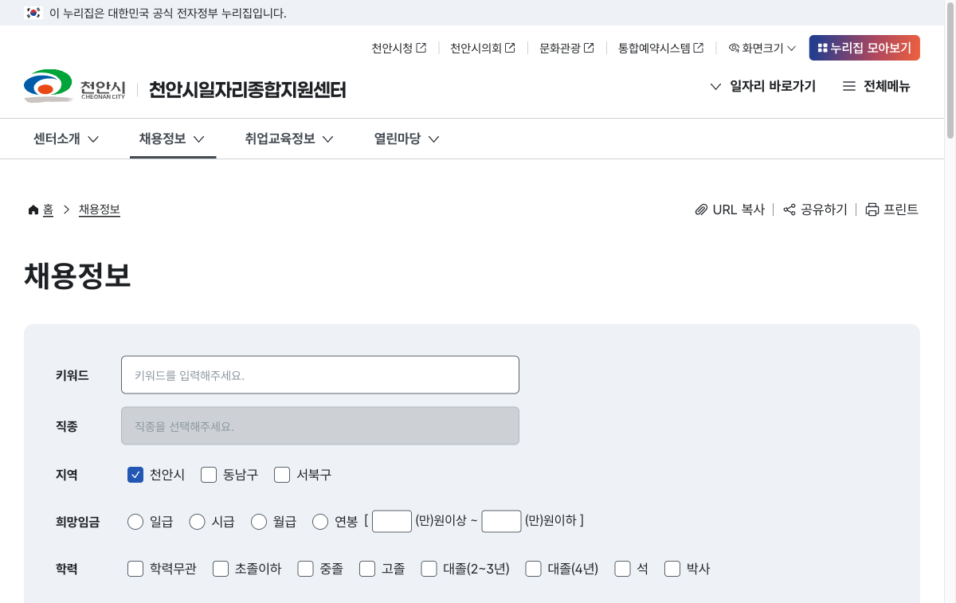Open the 문화관광 link

pyautogui.click(x=566, y=48)
